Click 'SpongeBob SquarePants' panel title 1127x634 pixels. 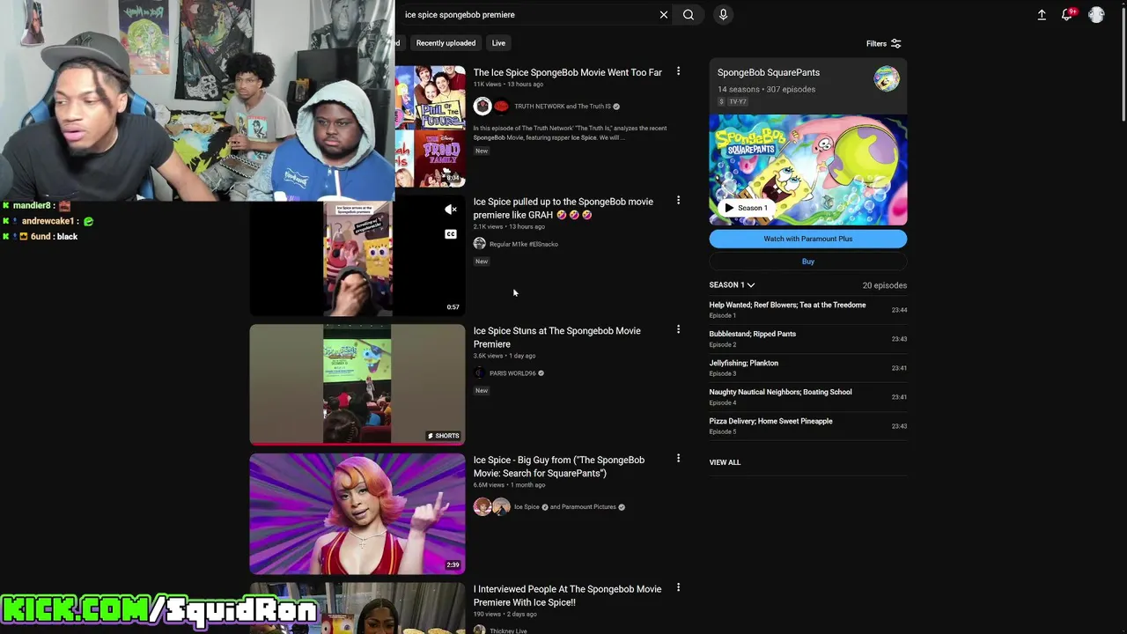[769, 72]
